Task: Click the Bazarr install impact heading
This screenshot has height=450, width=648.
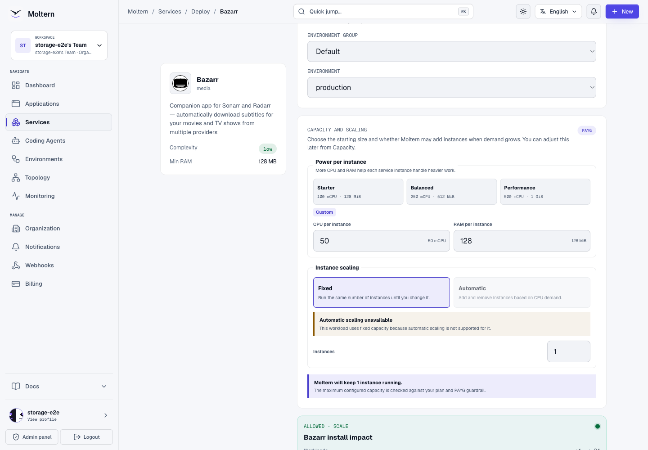Action: (338, 437)
